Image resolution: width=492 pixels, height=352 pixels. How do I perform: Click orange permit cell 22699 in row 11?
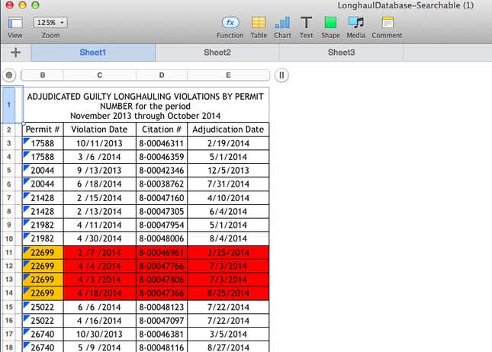43,252
